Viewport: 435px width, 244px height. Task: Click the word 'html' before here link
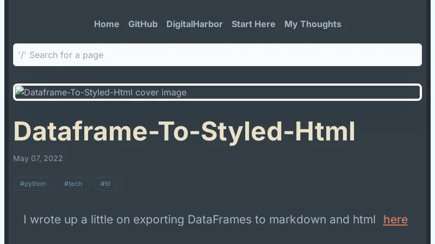364,220
